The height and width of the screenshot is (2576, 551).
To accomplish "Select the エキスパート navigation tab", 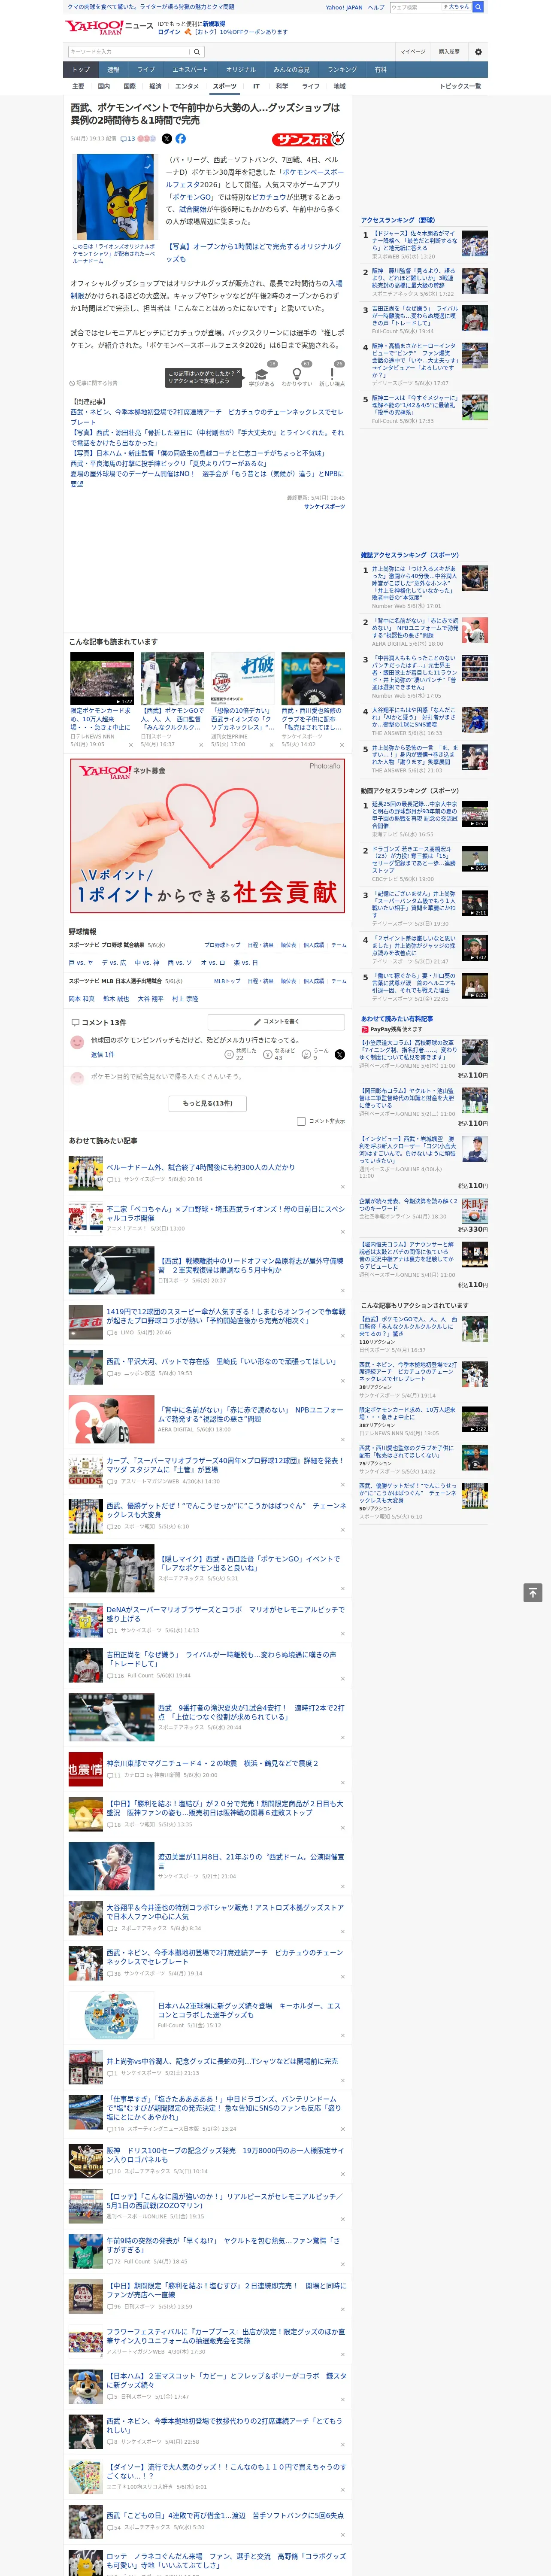I will point(190,70).
